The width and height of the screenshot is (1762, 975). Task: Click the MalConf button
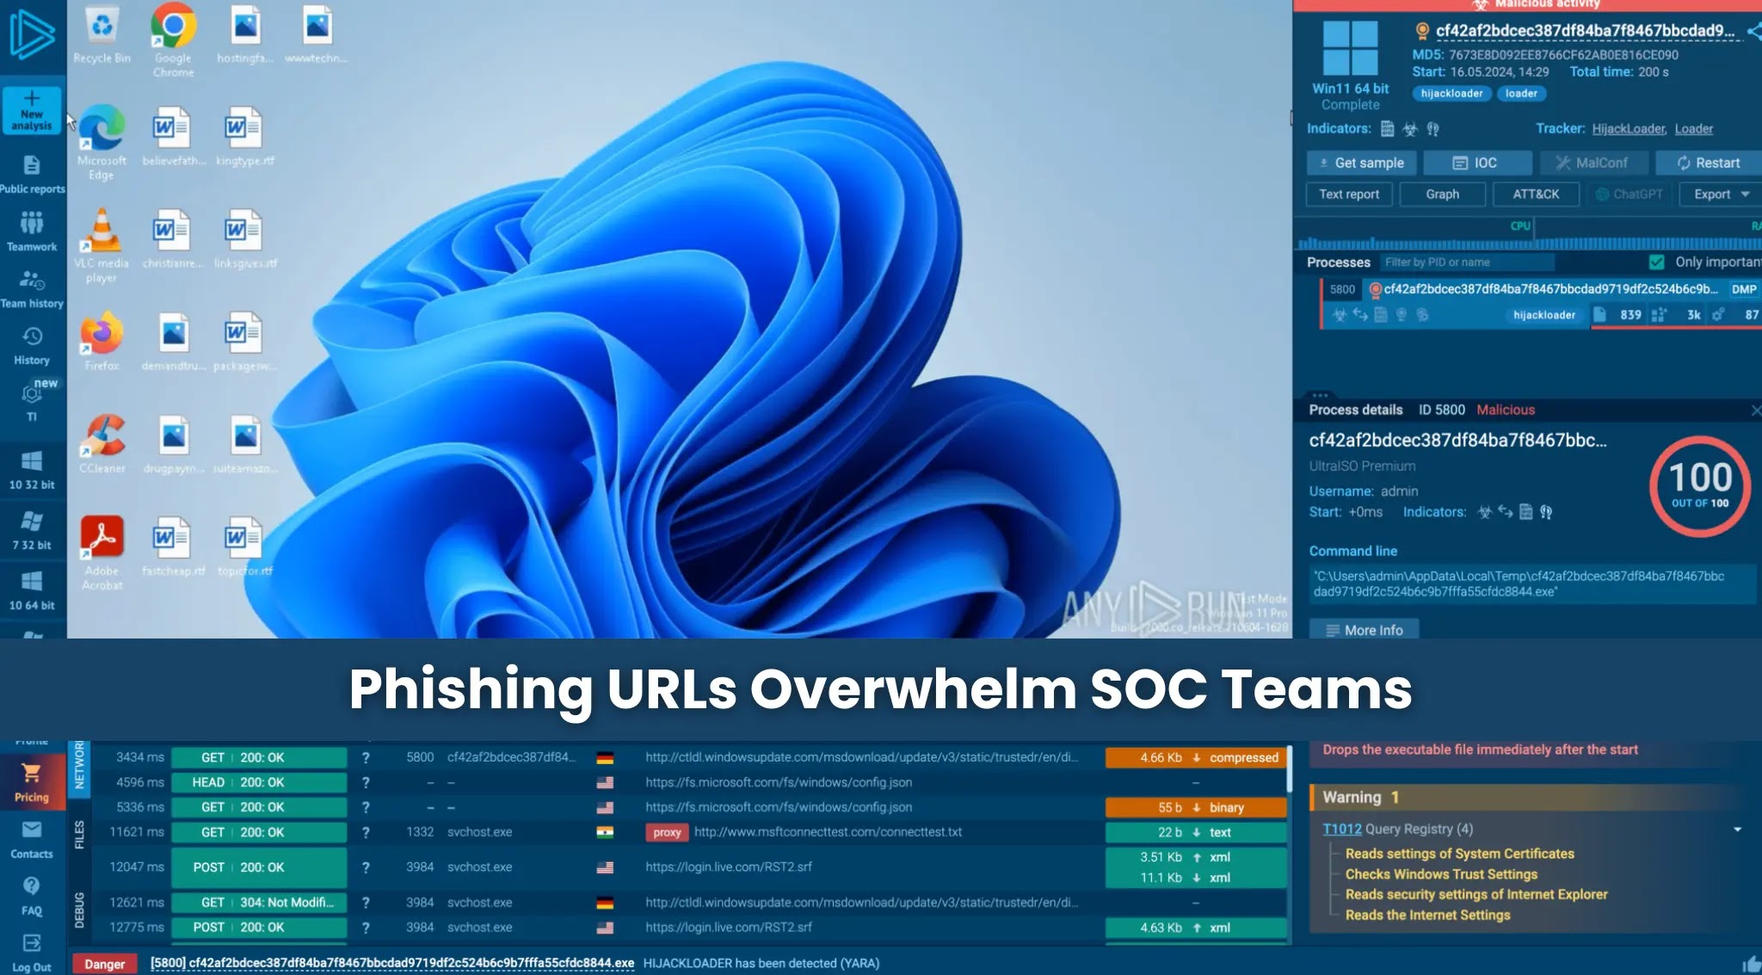pyautogui.click(x=1593, y=163)
